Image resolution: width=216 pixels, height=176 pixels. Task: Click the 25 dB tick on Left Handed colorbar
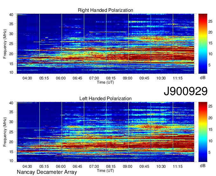click(x=210, y=106)
